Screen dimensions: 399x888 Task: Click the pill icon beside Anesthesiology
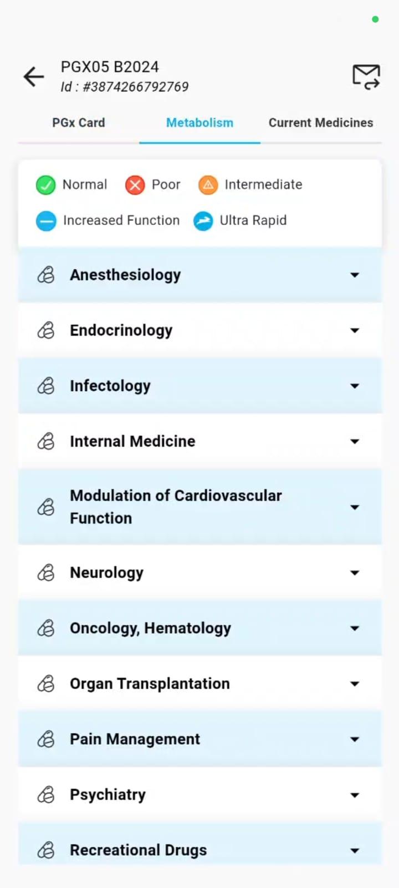(x=46, y=275)
